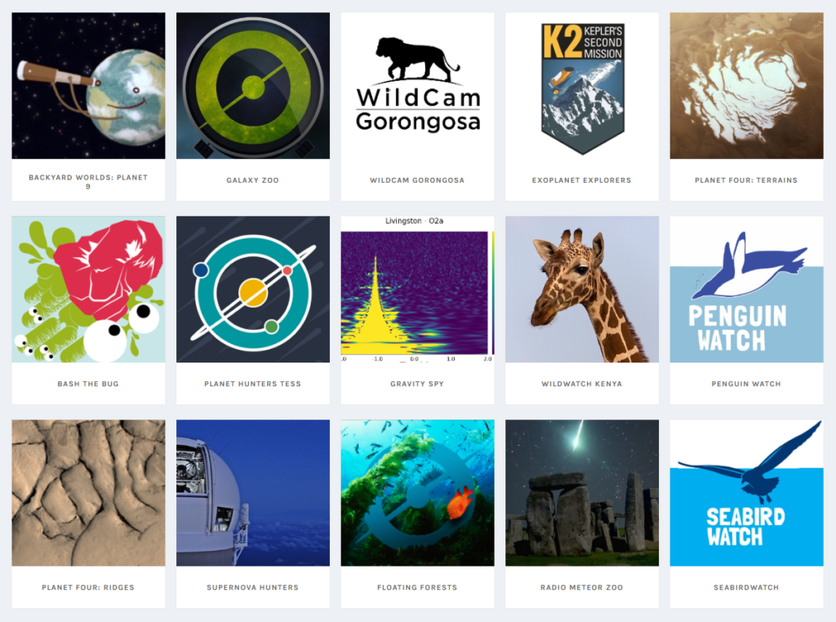Follow the Exoplanet Explorers title link

point(581,180)
